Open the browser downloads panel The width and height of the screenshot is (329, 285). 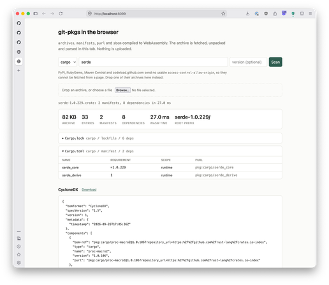(x=247, y=13)
